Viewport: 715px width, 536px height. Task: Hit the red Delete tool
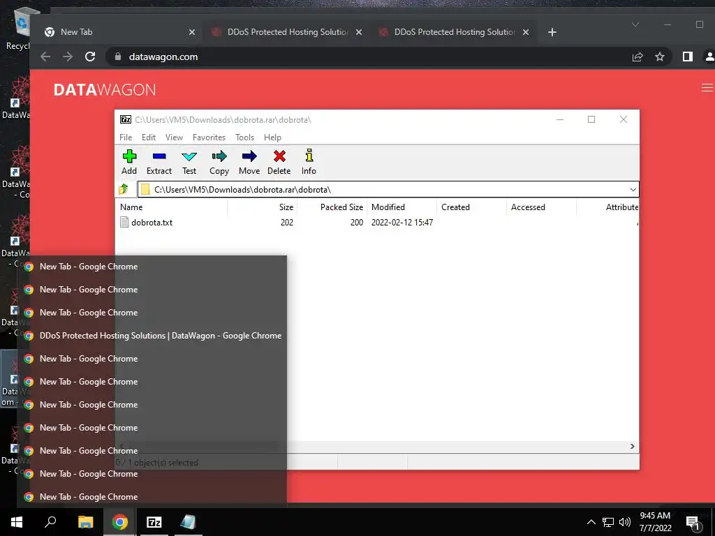coord(279,162)
